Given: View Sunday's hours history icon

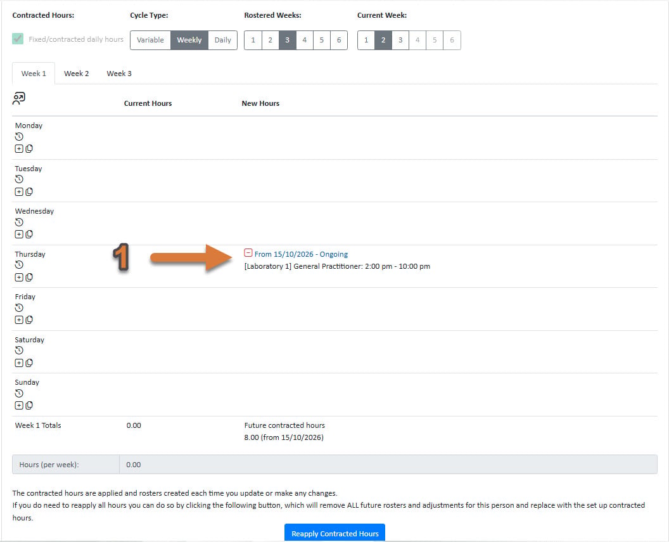Looking at the screenshot, I should tap(19, 394).
